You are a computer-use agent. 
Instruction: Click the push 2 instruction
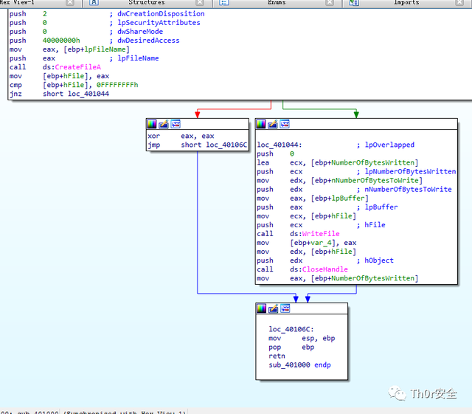point(28,14)
